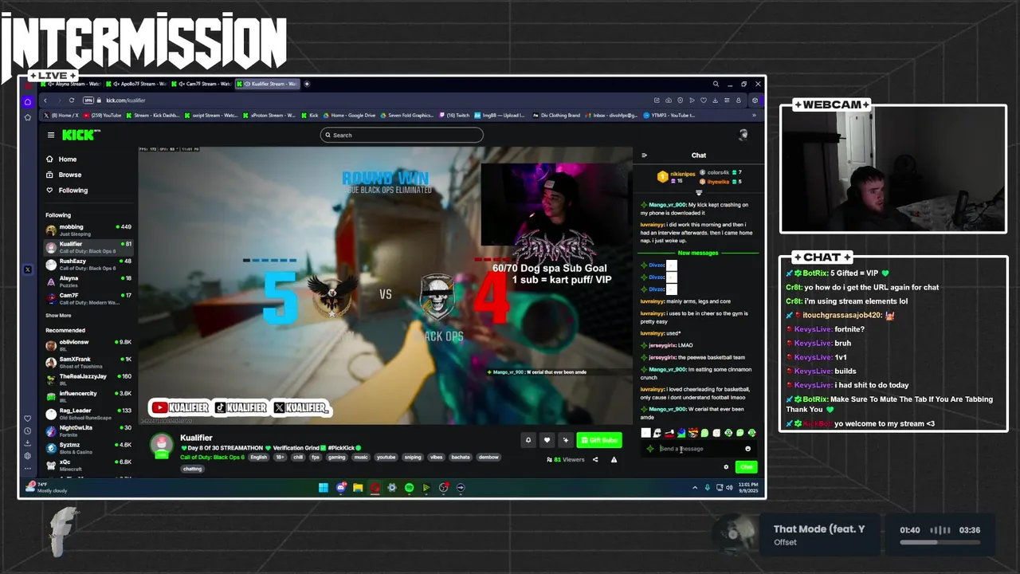1020x574 pixels.
Task: Open Call of Duty: Black Ops 6 category link
Action: click(212, 458)
